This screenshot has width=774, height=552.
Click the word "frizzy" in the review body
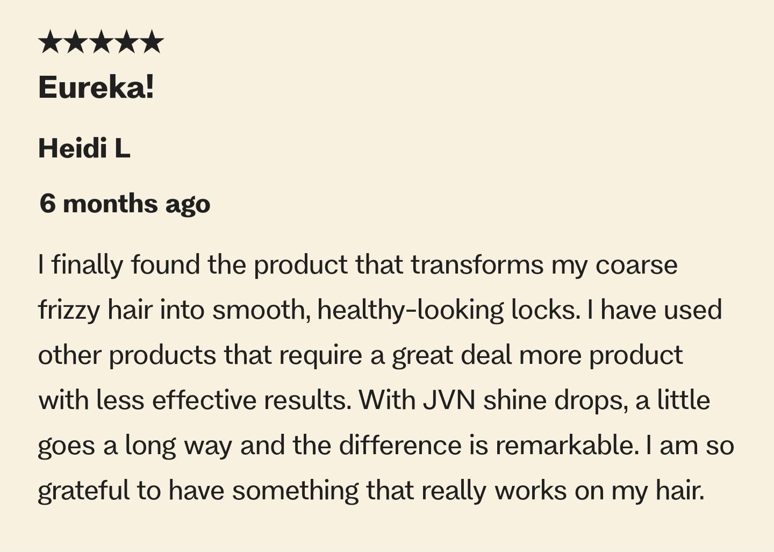(x=69, y=311)
